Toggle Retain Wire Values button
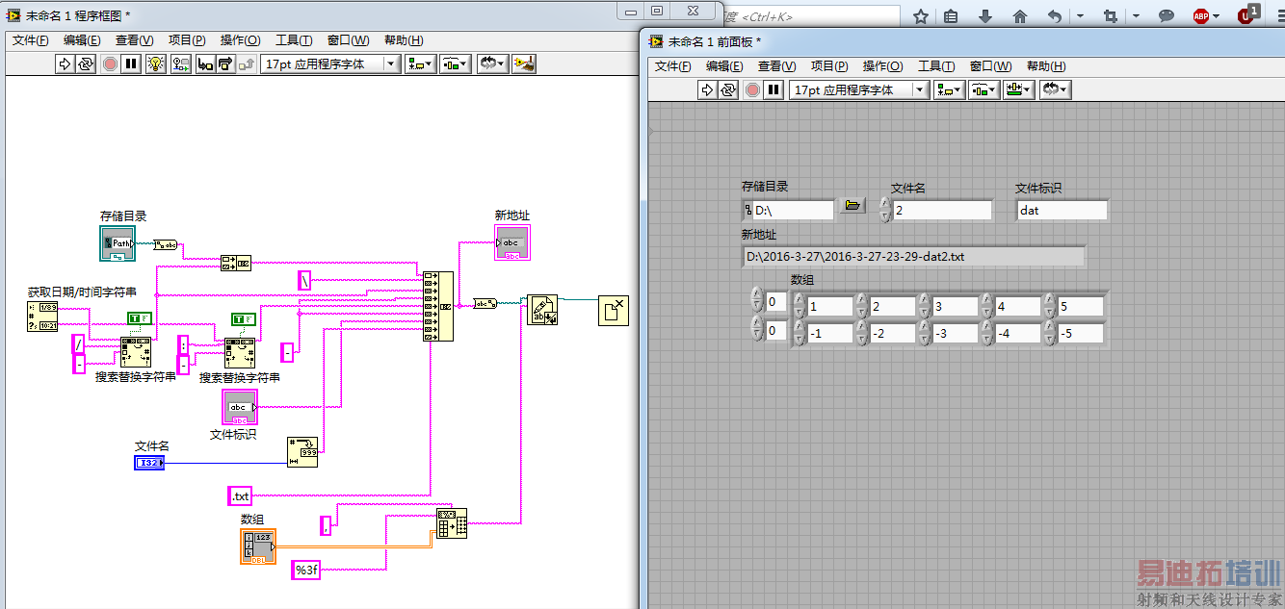The height and width of the screenshot is (609, 1285). click(180, 64)
